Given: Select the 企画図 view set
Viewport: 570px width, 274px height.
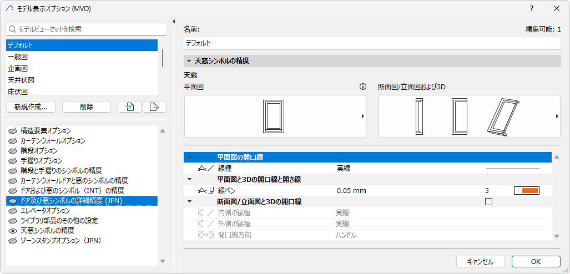Looking at the screenshot, I should (x=82, y=69).
